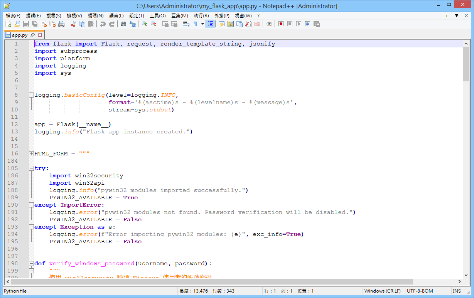Close the app.py tab with its red X
The height and width of the screenshot is (298, 474).
(x=40, y=35)
